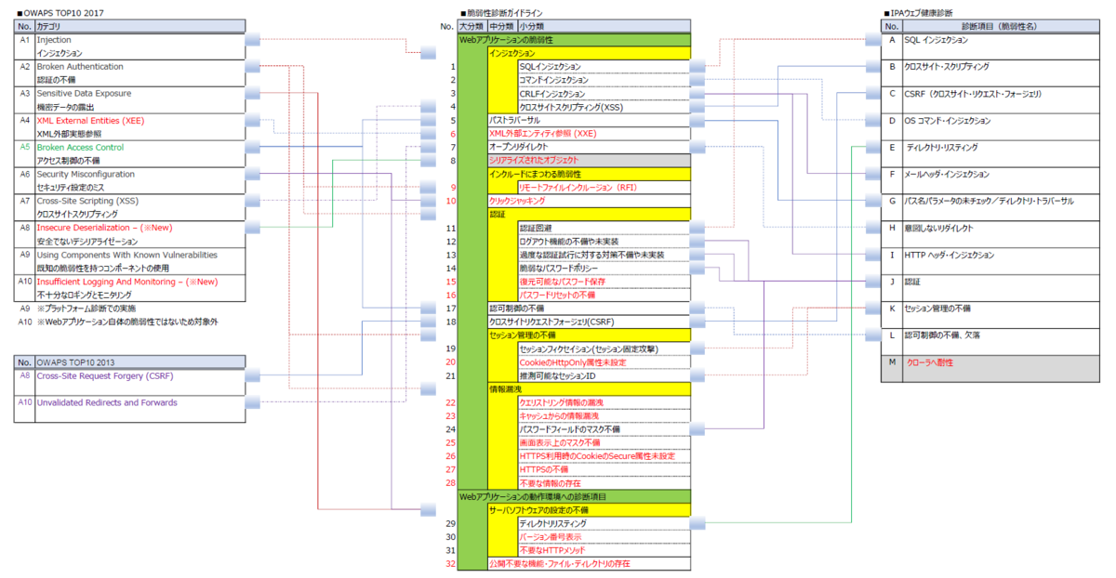
Task: Click the connector square right of パストラバーサル
Action: point(698,121)
